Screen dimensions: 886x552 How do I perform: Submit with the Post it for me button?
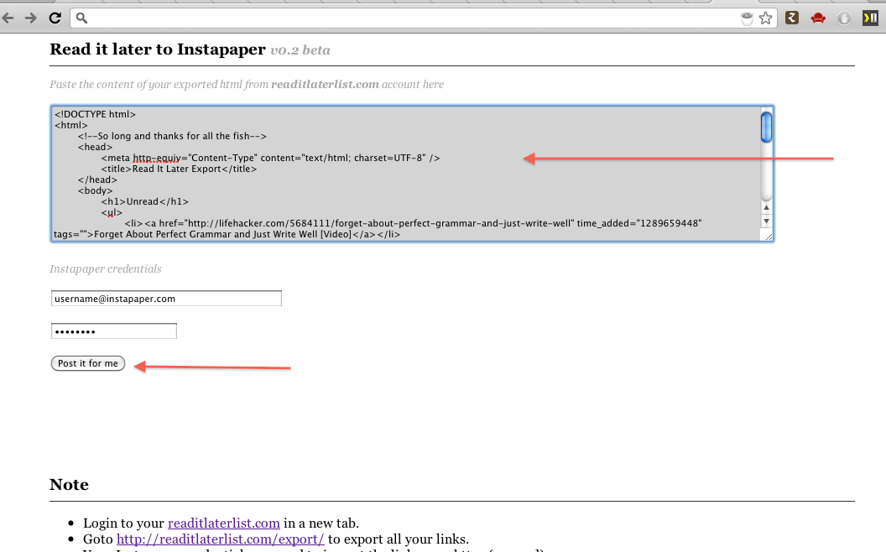pyautogui.click(x=87, y=363)
